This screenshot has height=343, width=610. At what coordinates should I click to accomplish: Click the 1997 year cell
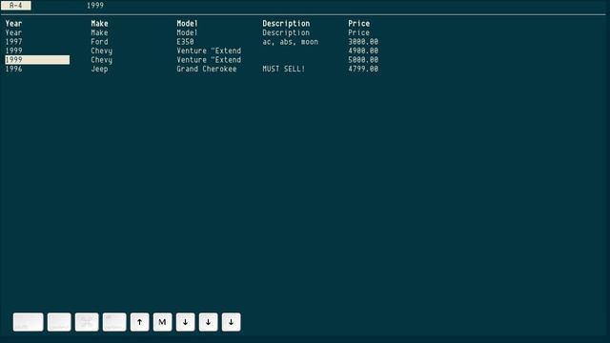coord(13,42)
